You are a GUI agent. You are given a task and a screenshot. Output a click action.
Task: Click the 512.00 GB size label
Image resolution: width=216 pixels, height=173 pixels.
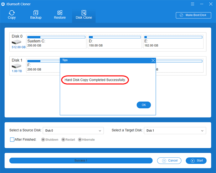[18, 47]
